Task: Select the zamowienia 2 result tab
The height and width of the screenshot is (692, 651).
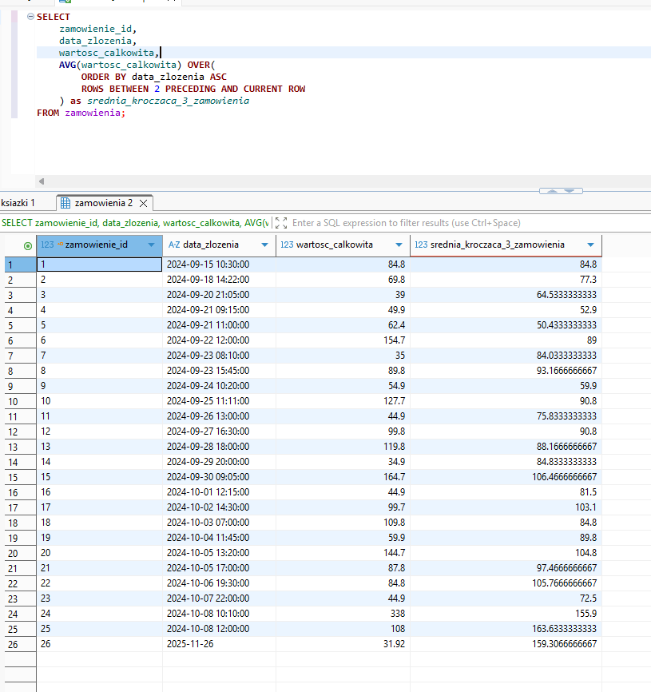Action: [103, 203]
